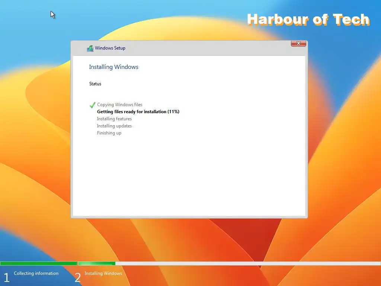The height and width of the screenshot is (286, 381).
Task: Click the 'Windows Setup' title text
Action: tap(110, 48)
